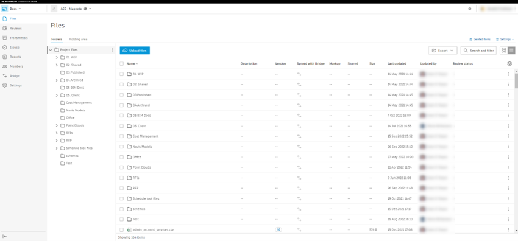Expand Point Clouds in folder tree
This screenshot has height=241, width=518.
click(57, 125)
